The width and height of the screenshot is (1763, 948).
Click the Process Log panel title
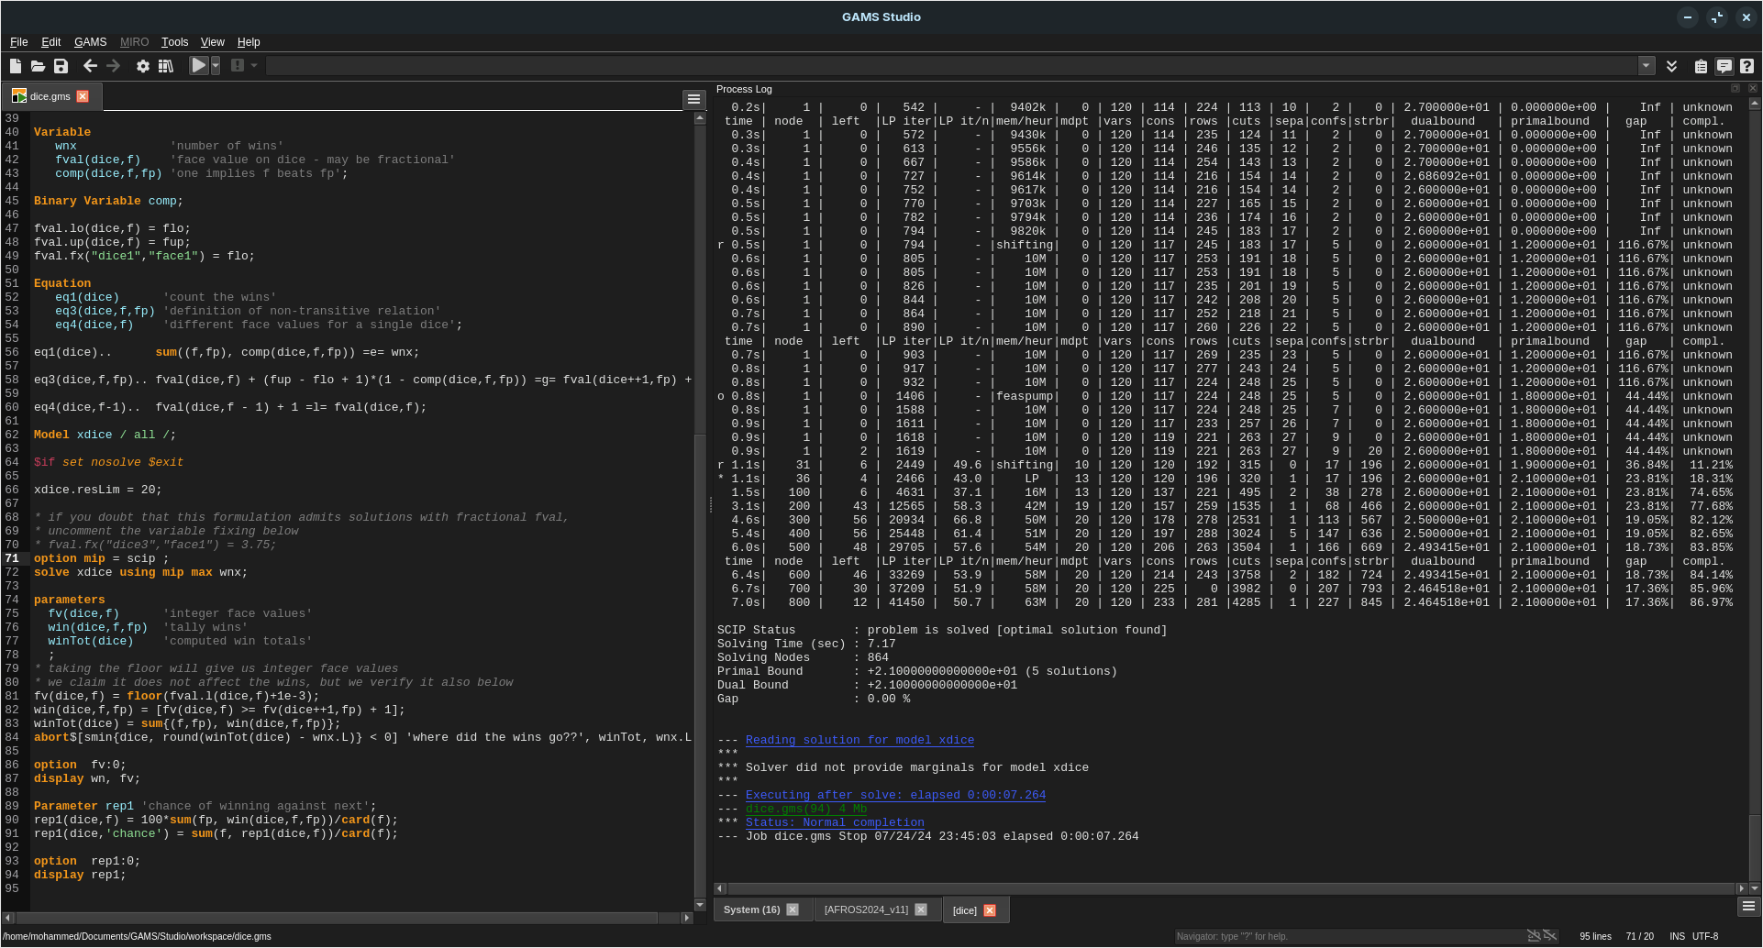[x=744, y=89]
